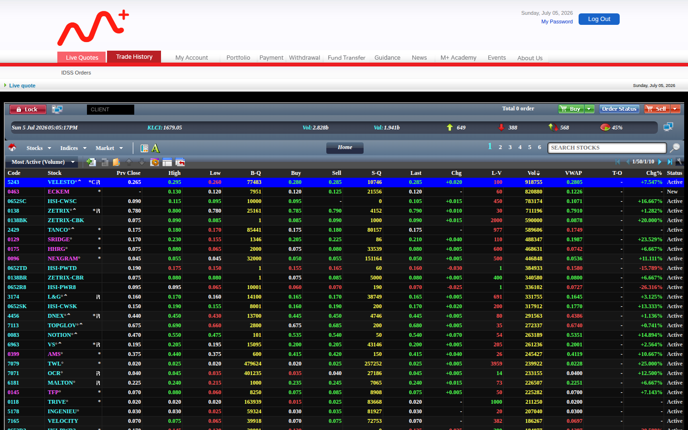The width and height of the screenshot is (688, 430).
Task: Click the network computers icon beside Lock
Action: pos(57,109)
